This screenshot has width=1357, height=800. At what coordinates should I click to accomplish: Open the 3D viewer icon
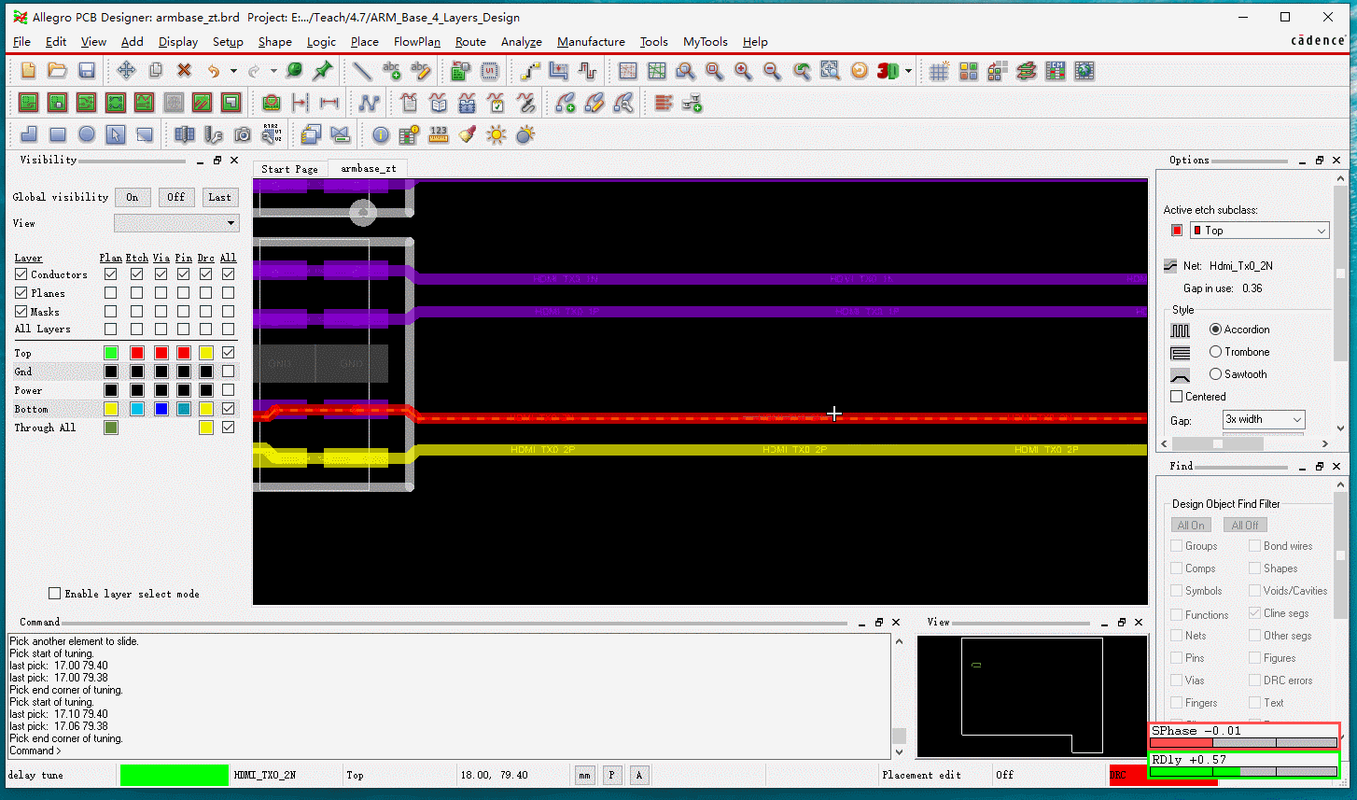888,71
